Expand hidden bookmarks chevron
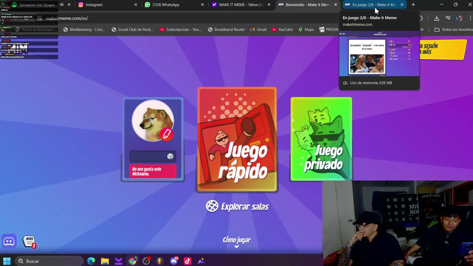The width and height of the screenshot is (473, 266). point(422,30)
